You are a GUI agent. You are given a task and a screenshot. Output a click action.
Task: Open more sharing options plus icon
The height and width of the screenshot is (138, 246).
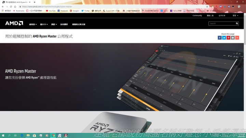[237, 38]
